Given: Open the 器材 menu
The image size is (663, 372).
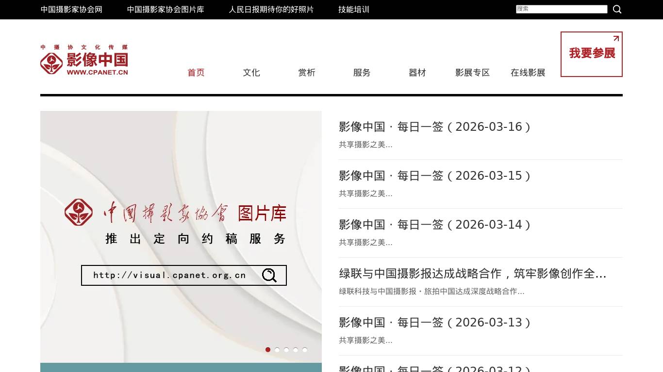Looking at the screenshot, I should (417, 73).
